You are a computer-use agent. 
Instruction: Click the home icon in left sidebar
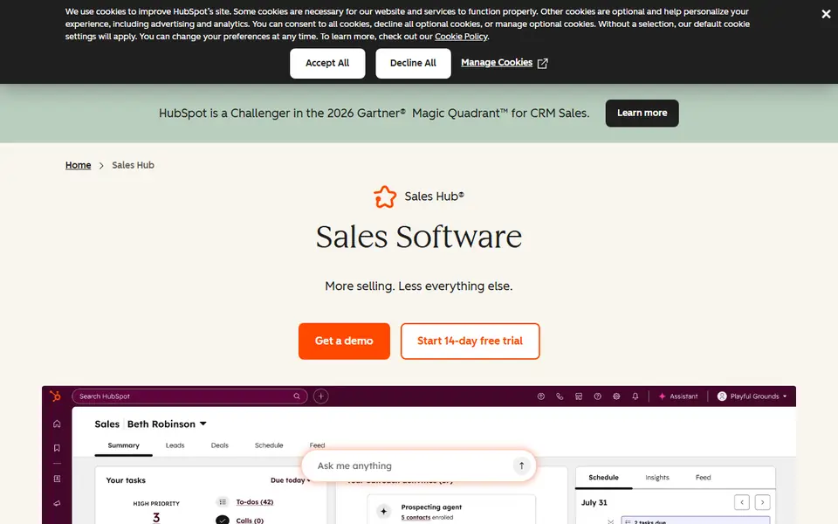pos(57,424)
